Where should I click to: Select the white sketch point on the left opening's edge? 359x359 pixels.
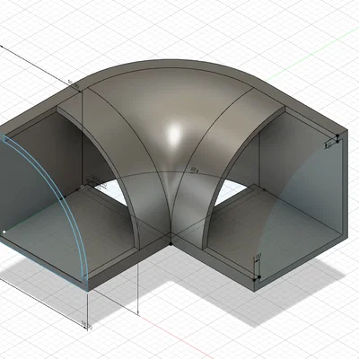[4, 232]
